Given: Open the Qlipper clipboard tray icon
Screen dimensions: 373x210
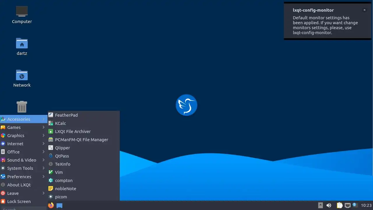Looking at the screenshot, I should pos(339,205).
